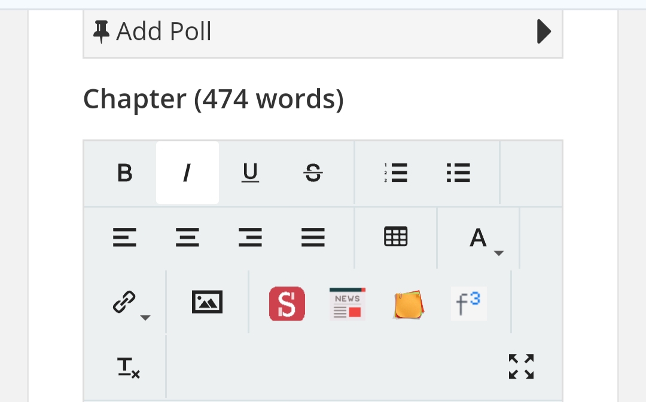Open the link options dropdown

coord(129,303)
